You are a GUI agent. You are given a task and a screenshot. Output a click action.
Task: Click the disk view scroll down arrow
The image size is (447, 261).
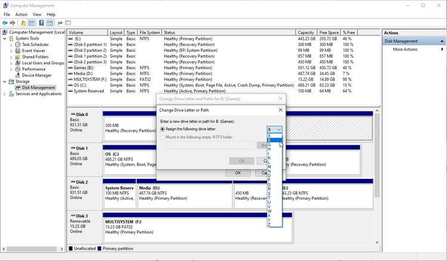click(377, 243)
